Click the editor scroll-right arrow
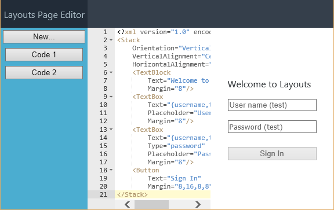This screenshot has width=334, height=210. click(x=198, y=204)
